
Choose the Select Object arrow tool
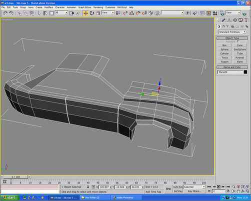tap(39, 13)
